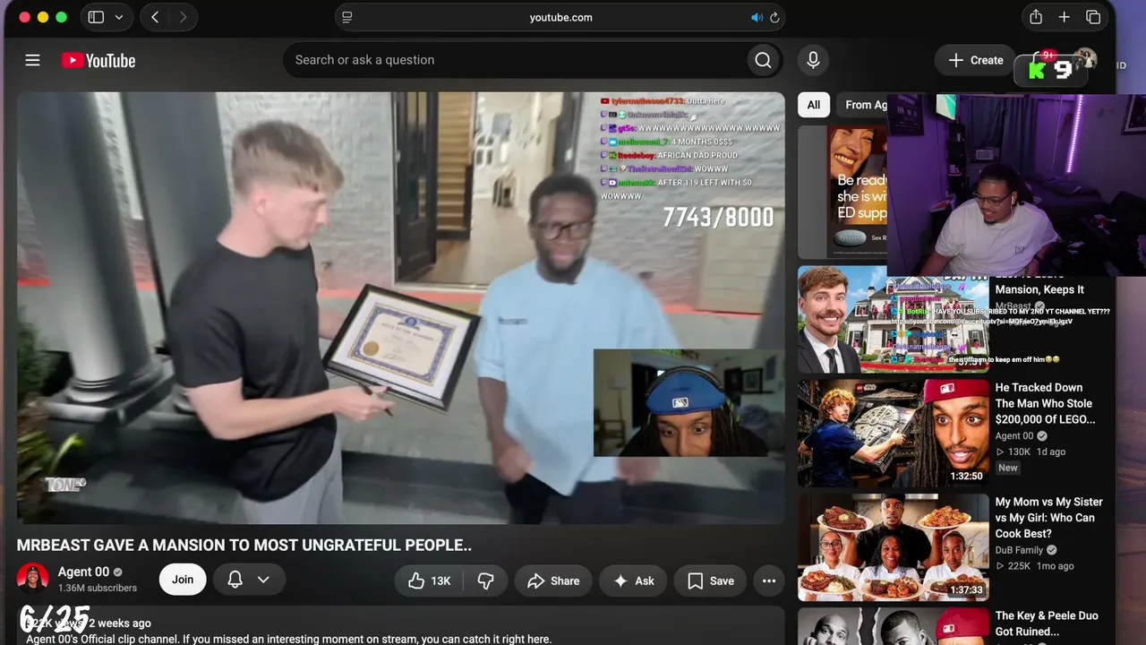Toggle the notification bell for Agent 00

click(235, 580)
